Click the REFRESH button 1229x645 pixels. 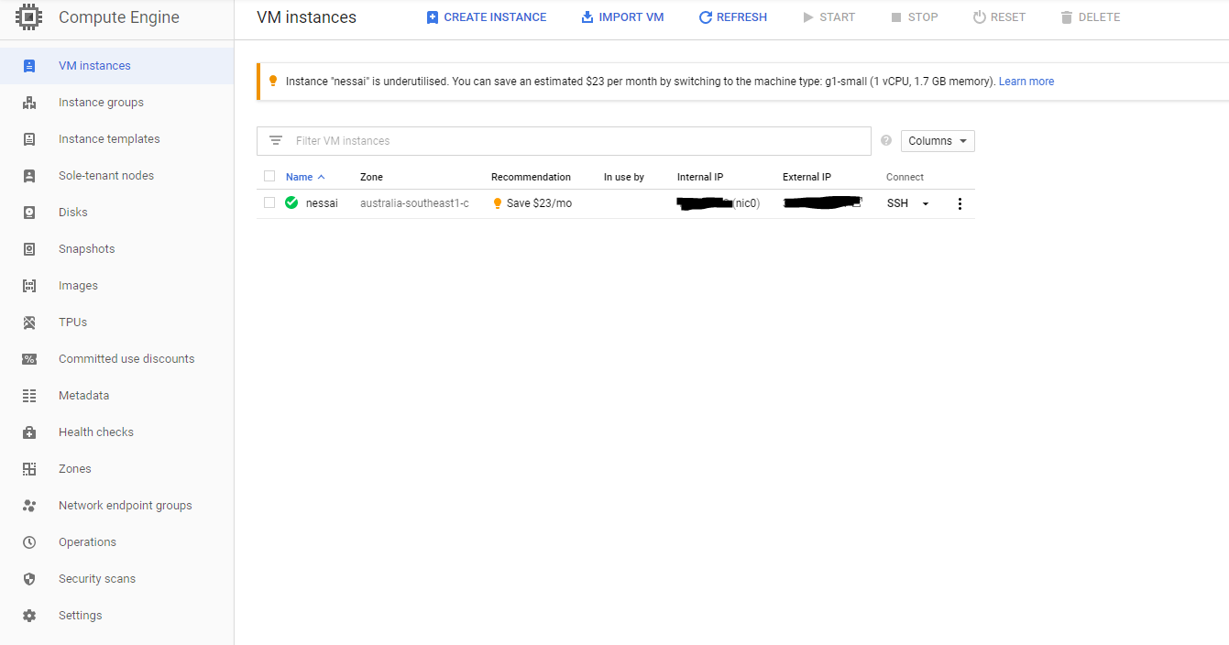(733, 17)
